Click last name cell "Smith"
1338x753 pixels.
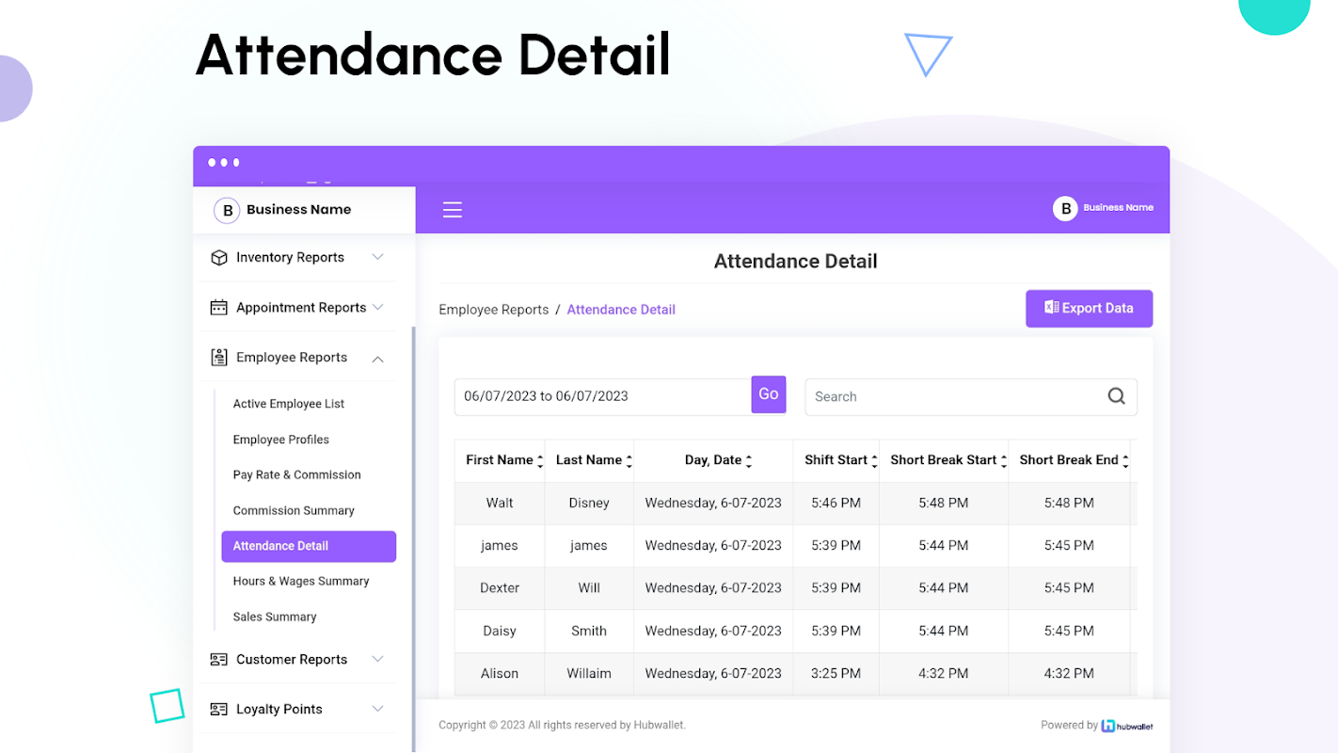[589, 632]
